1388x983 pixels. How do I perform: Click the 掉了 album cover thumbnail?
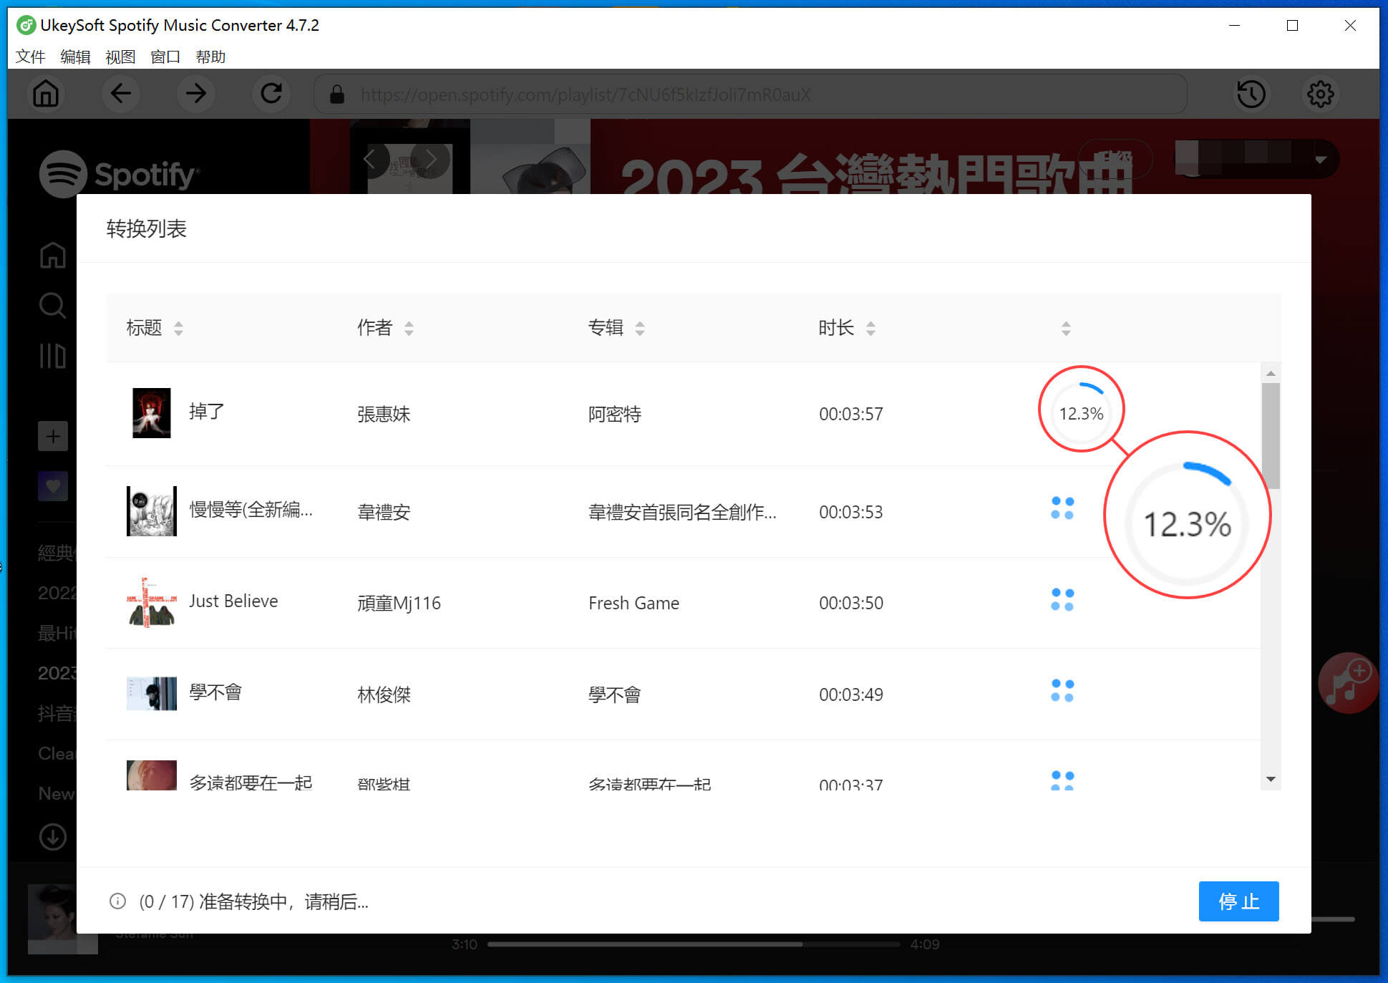coord(152,413)
